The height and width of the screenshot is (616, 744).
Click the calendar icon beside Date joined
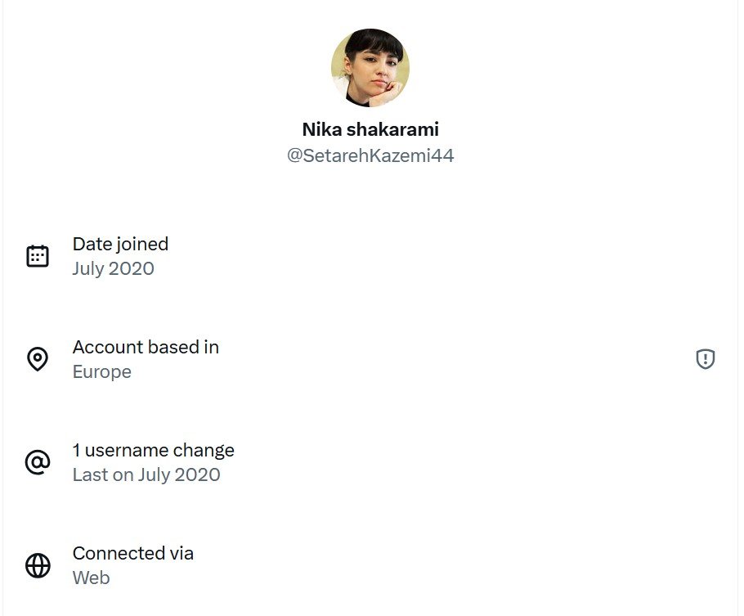(38, 256)
